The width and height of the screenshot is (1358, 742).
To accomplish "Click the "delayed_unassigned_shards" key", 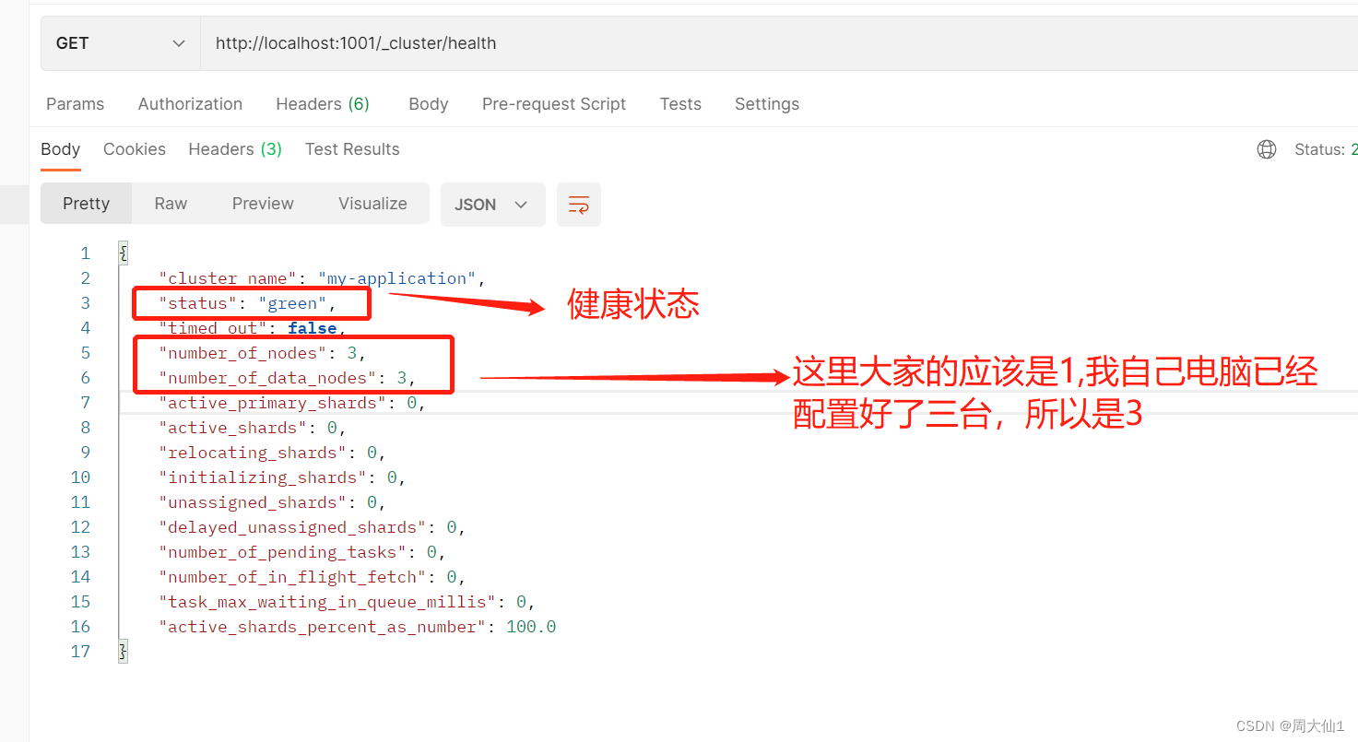I will [x=294, y=527].
